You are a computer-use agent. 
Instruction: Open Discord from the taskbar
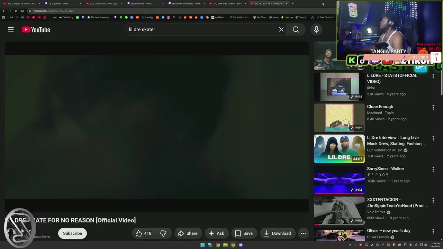pos(241,245)
